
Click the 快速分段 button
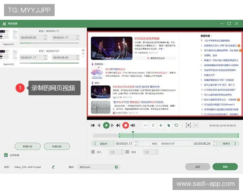point(56,146)
